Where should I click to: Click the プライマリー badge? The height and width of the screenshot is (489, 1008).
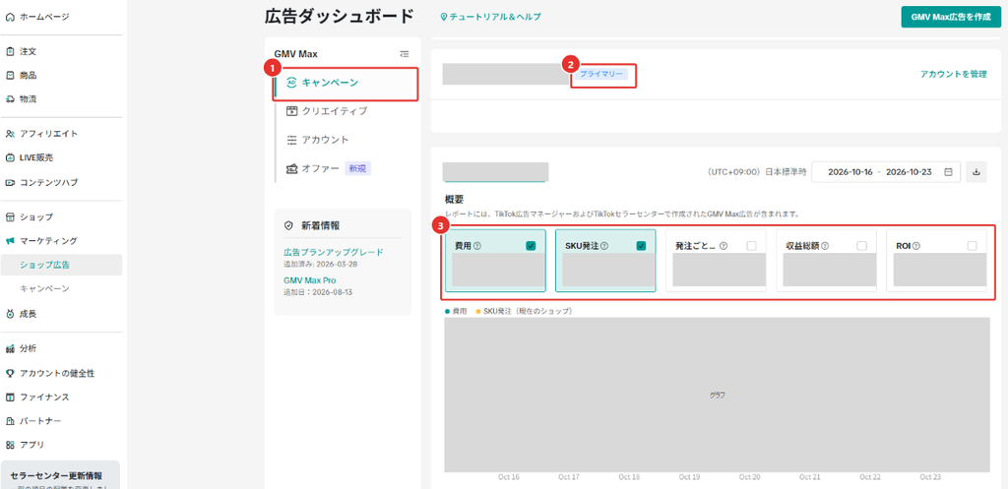click(x=601, y=75)
